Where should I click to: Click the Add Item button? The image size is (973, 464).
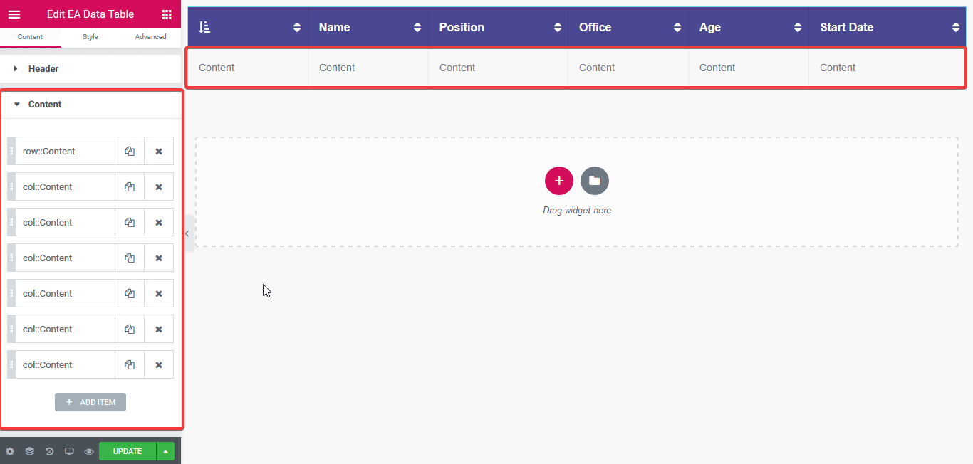click(90, 402)
